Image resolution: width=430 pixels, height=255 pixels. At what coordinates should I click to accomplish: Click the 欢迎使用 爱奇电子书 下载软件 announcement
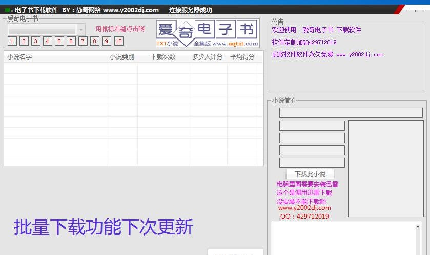point(316,30)
